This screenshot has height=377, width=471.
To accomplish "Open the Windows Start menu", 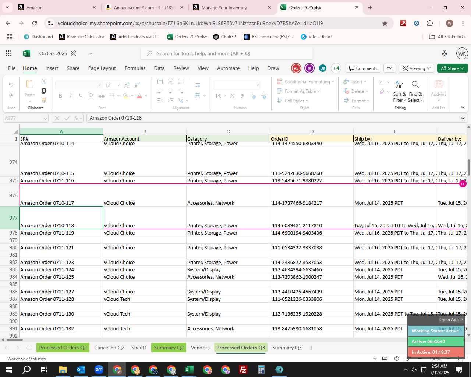I will point(9,370).
